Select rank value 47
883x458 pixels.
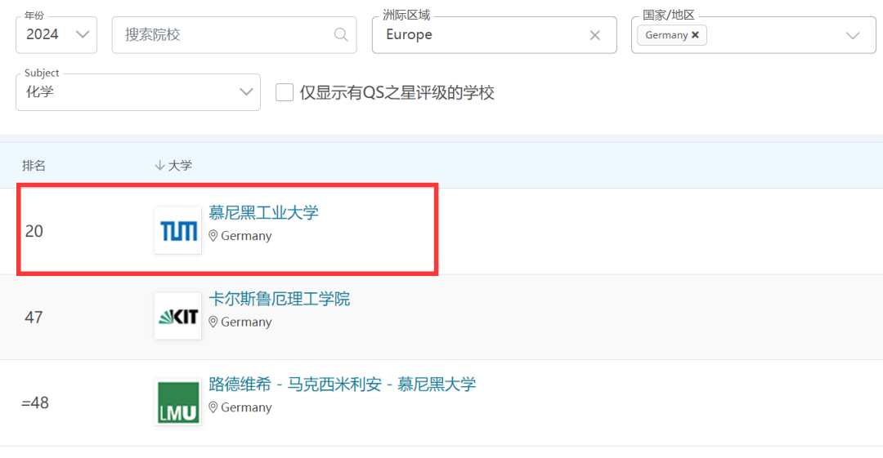[x=34, y=318]
